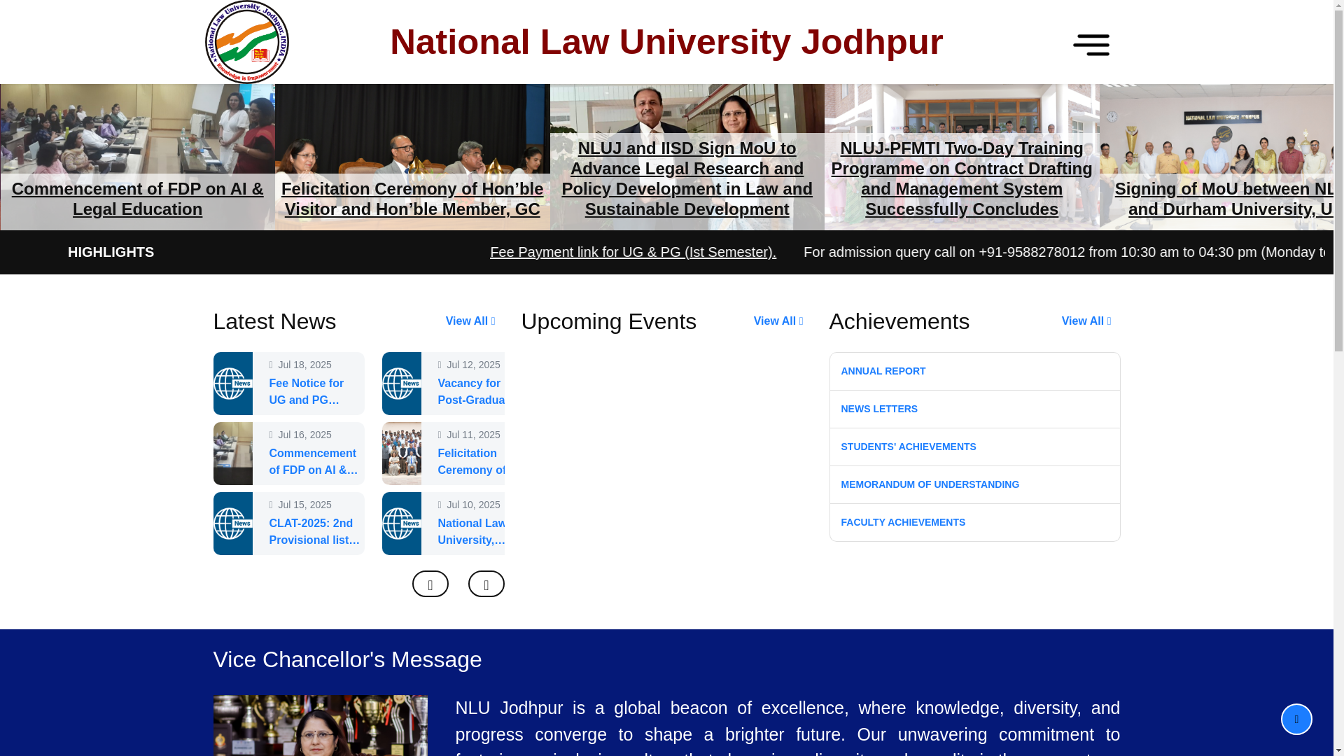Open the Fee Notice news globe icon

pyautogui.click(x=232, y=384)
